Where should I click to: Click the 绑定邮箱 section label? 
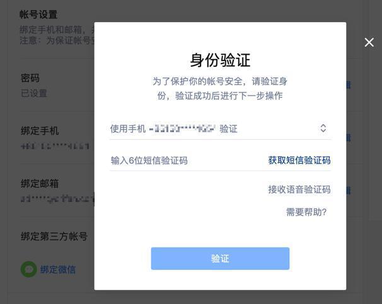(x=40, y=184)
